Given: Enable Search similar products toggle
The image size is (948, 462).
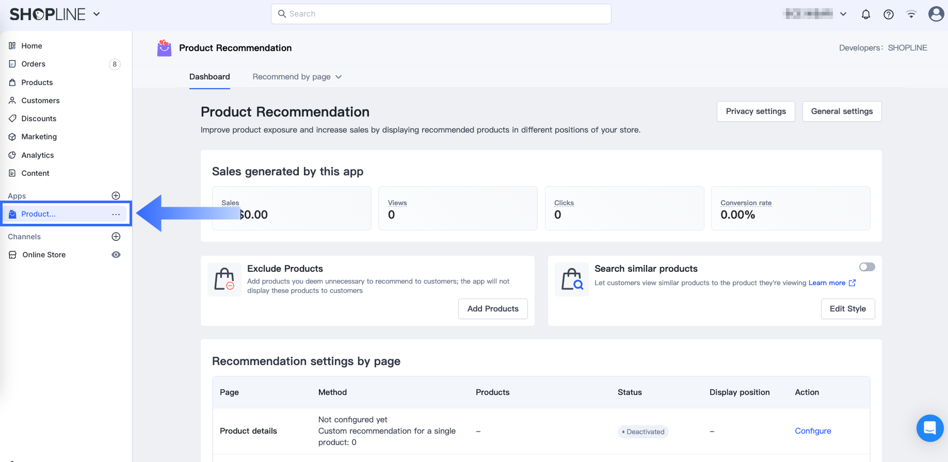Looking at the screenshot, I should click(867, 267).
